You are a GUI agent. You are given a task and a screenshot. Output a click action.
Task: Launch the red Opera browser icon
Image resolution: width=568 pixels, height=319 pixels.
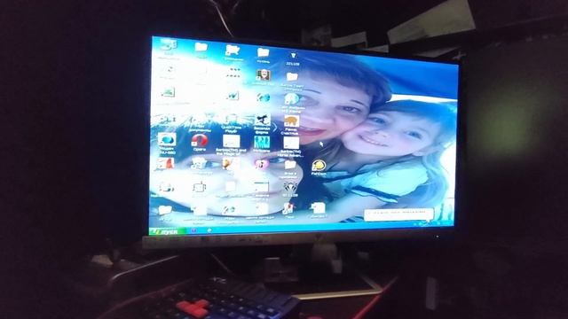point(200,140)
